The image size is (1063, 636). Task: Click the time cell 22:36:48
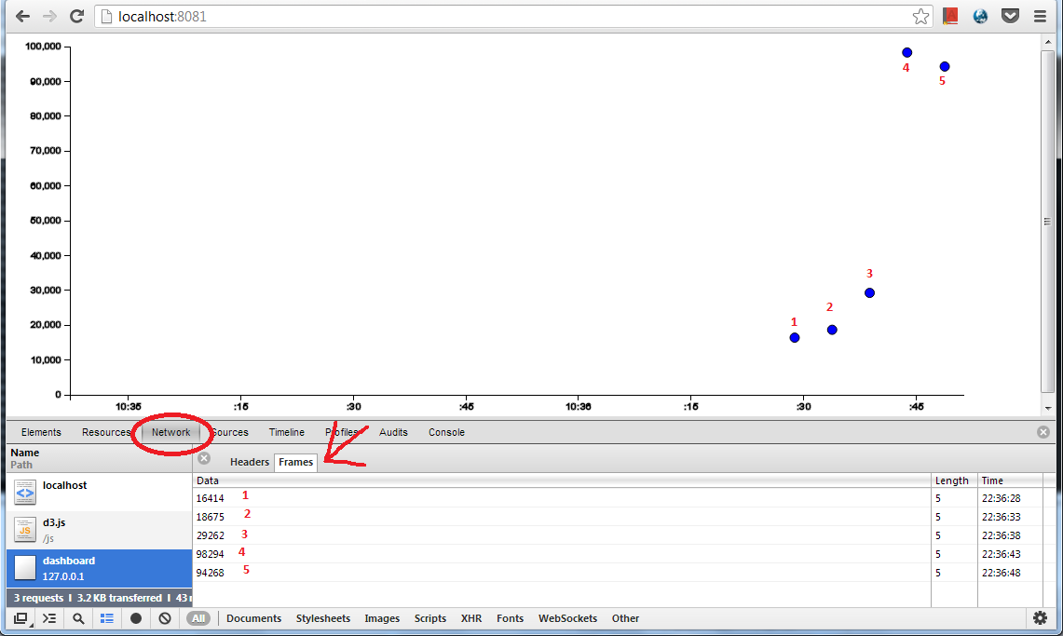pos(1001,573)
